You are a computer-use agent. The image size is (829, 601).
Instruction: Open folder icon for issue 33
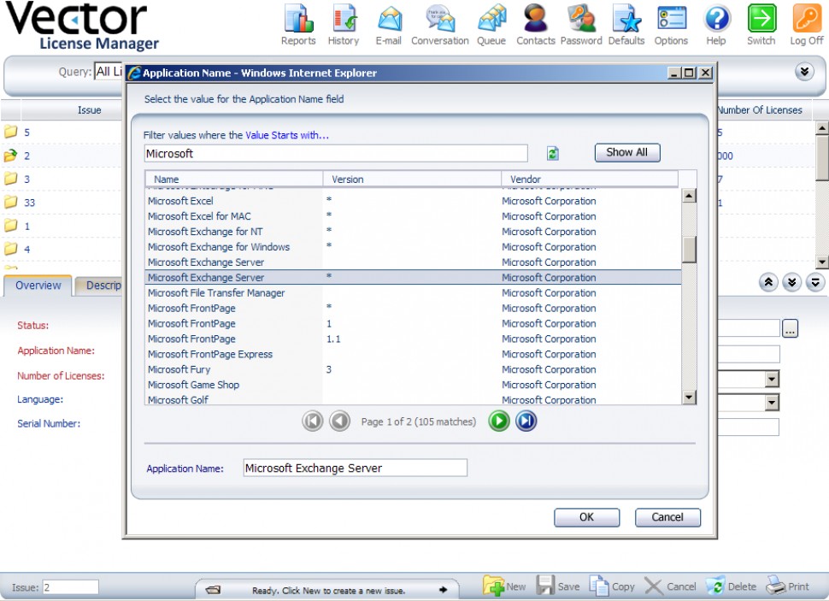(x=10, y=202)
